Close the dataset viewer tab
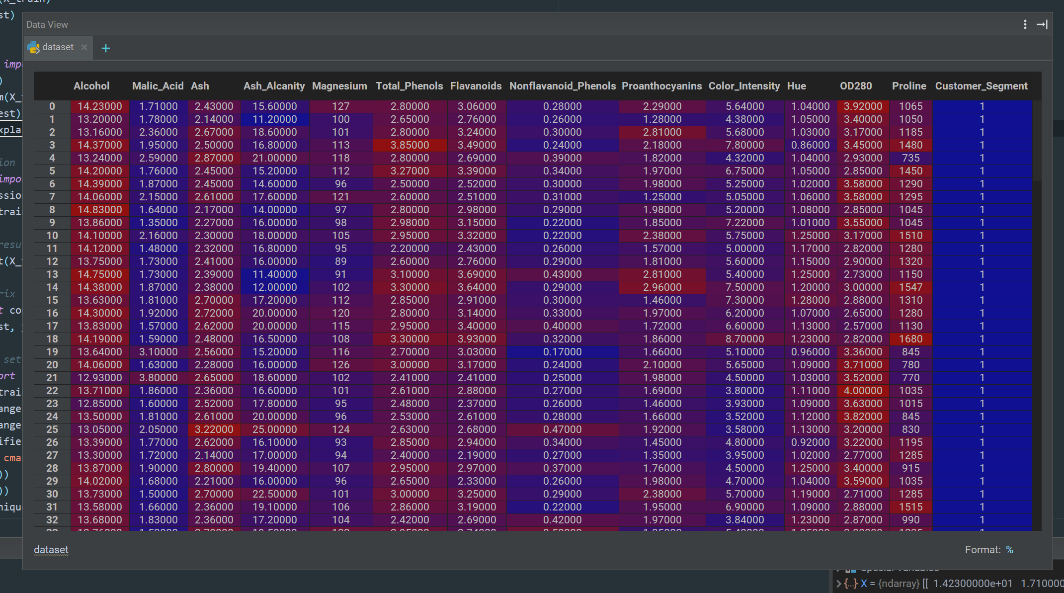 pyautogui.click(x=84, y=47)
